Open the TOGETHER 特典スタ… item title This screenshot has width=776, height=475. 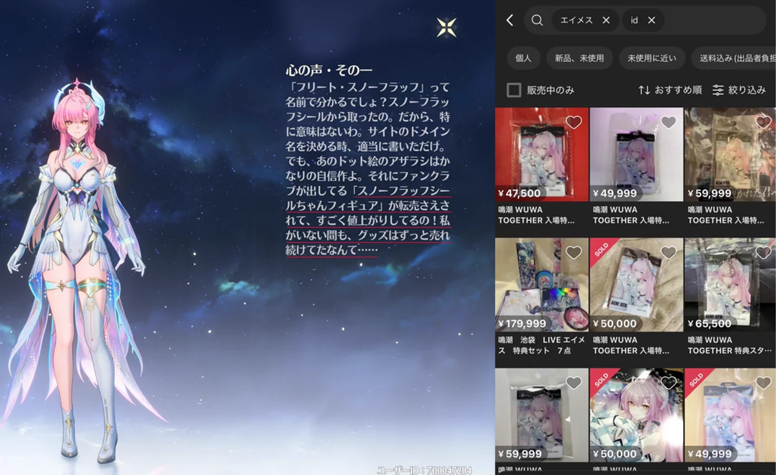(x=730, y=345)
